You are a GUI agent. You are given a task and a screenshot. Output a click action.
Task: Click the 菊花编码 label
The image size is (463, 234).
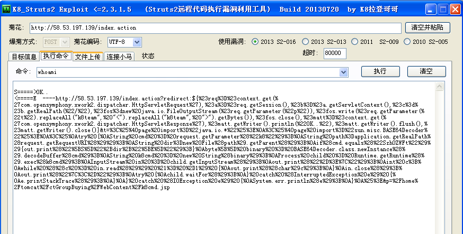pyautogui.click(x=88, y=42)
